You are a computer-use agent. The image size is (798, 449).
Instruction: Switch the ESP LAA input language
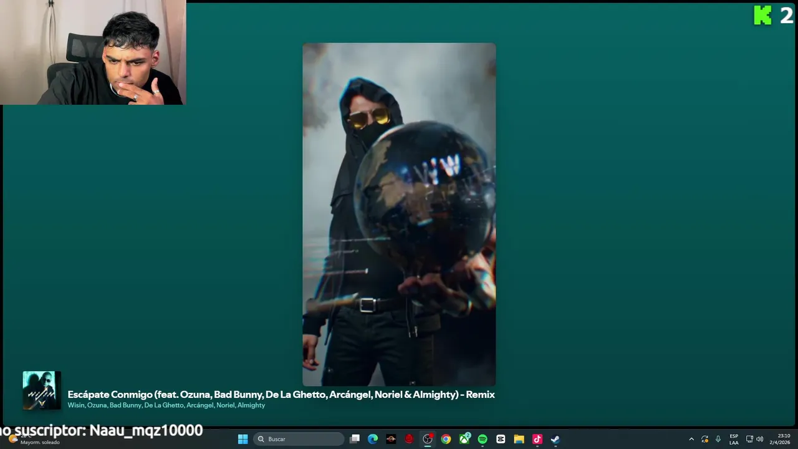click(734, 439)
